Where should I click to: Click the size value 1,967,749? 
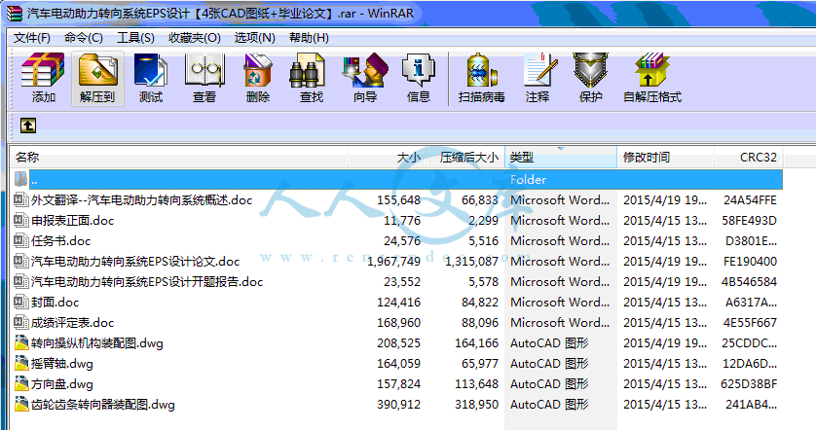point(394,262)
